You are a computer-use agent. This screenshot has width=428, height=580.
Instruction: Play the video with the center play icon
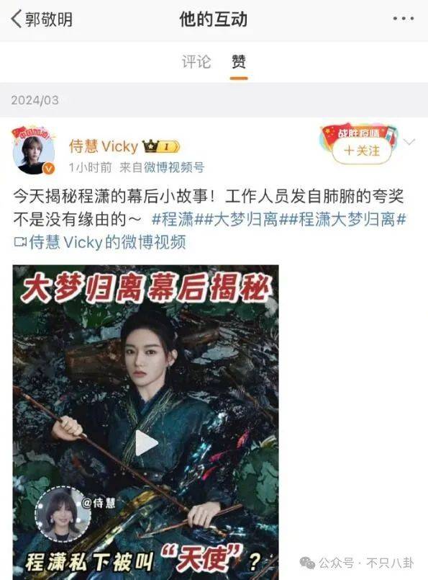pyautogui.click(x=146, y=443)
